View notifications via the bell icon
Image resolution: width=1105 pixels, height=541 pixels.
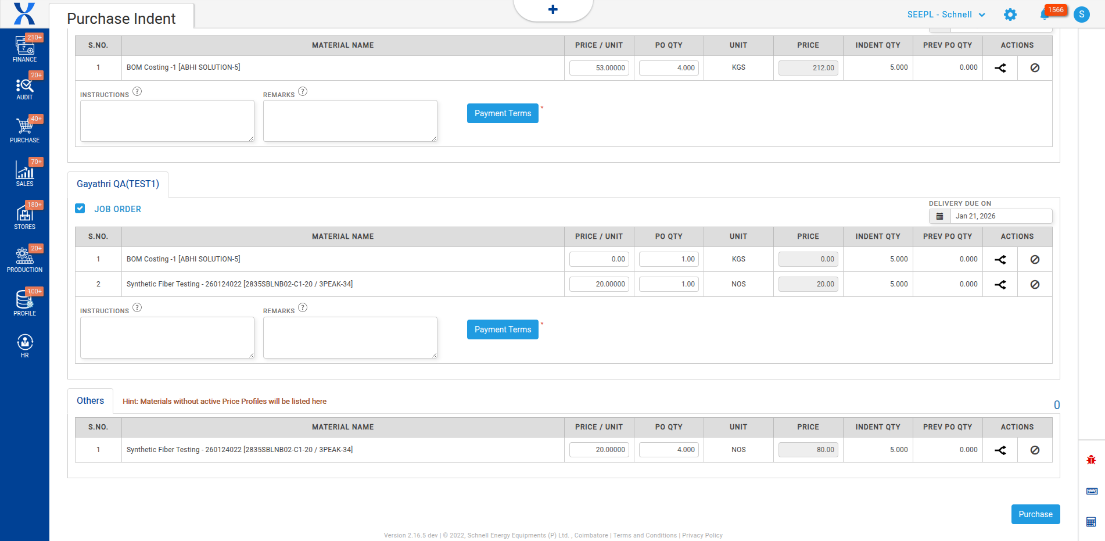pos(1045,15)
